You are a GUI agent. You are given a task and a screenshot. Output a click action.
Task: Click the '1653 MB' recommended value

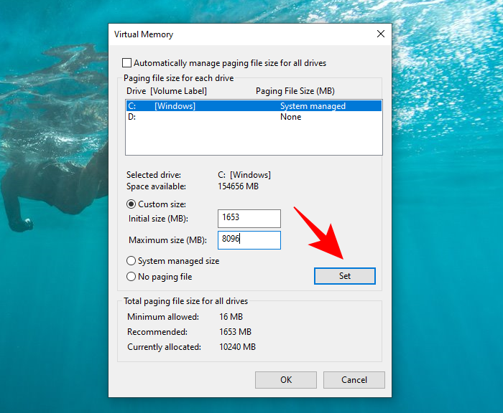point(235,332)
